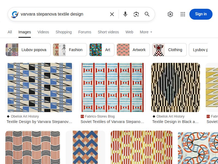Open Google Lens image search camera icon
218x164 pixels.
136,14
